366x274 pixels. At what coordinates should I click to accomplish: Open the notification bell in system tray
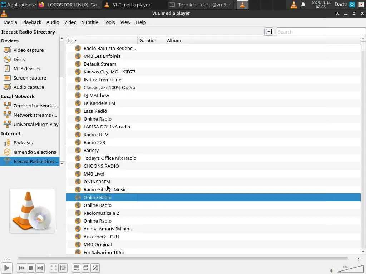(303, 5)
